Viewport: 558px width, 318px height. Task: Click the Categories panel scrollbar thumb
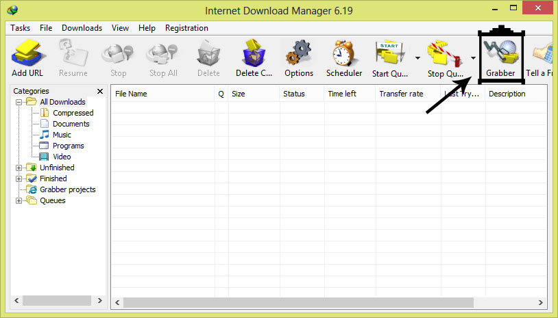(x=57, y=301)
